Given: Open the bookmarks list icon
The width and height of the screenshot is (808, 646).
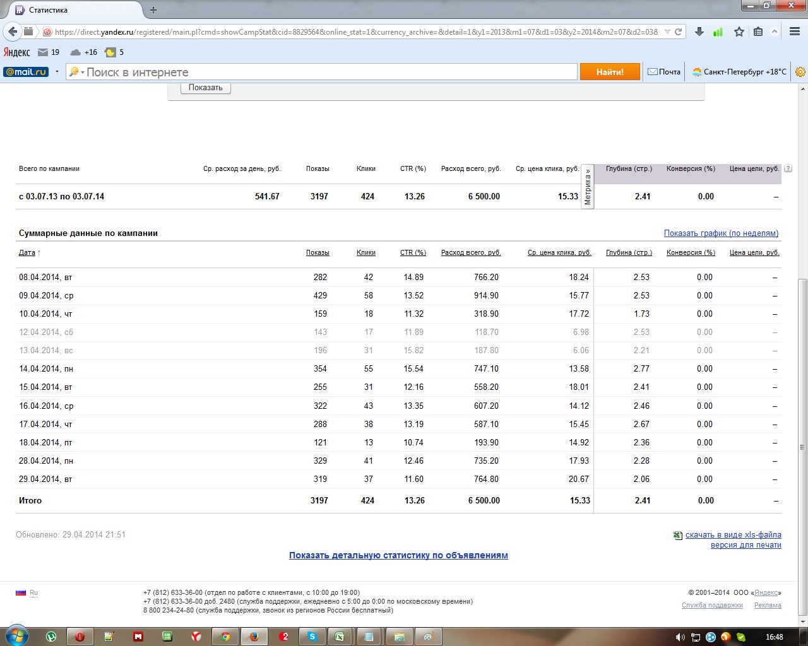Looking at the screenshot, I should tap(758, 32).
